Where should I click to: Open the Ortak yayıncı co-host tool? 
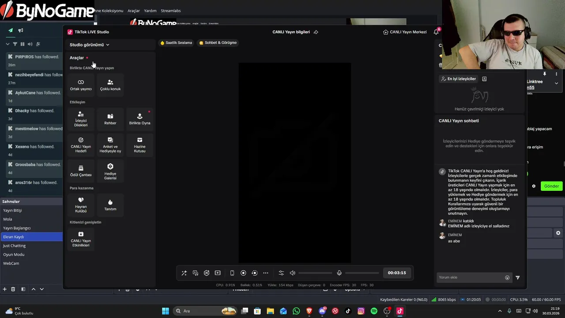click(x=81, y=85)
